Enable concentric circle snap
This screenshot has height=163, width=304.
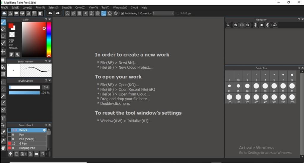[x=98, y=13]
